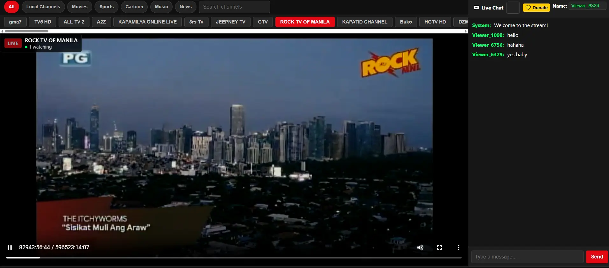This screenshot has height=268, width=609.
Task: Click the Search channels box
Action: coord(234,7)
